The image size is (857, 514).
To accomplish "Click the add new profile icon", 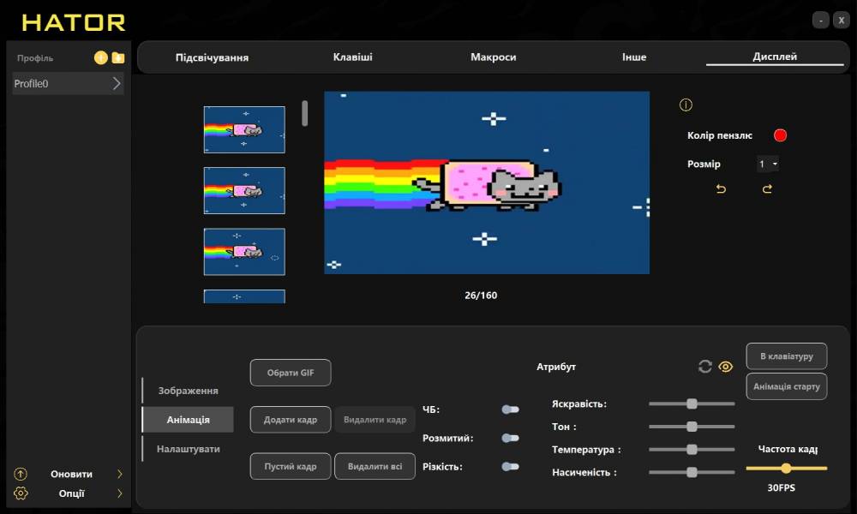I will pos(101,58).
